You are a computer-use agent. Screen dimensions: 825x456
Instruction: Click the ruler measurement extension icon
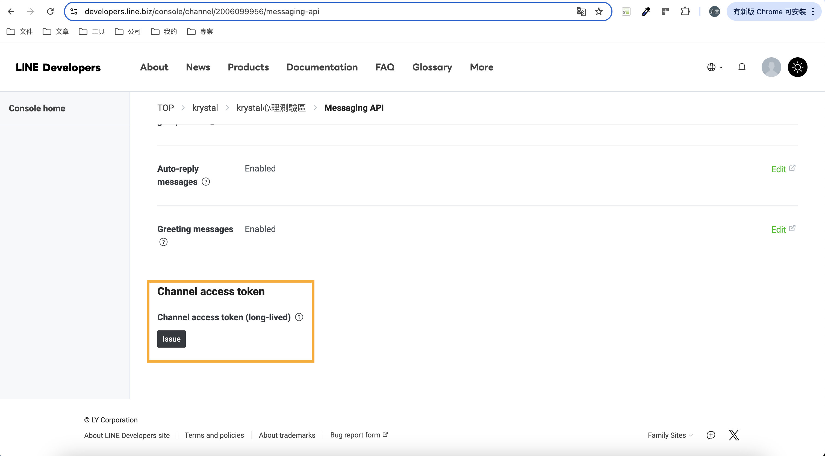pyautogui.click(x=665, y=11)
